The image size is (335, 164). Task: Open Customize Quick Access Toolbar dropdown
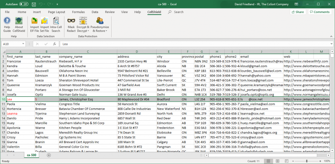[x=58, y=4]
